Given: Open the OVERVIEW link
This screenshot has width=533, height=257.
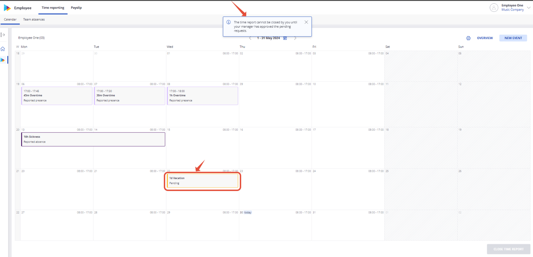Looking at the screenshot, I should [x=485, y=38].
